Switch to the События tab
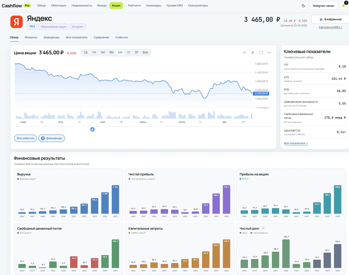Image resolution: width=349 pixels, height=275 pixels. click(x=122, y=37)
